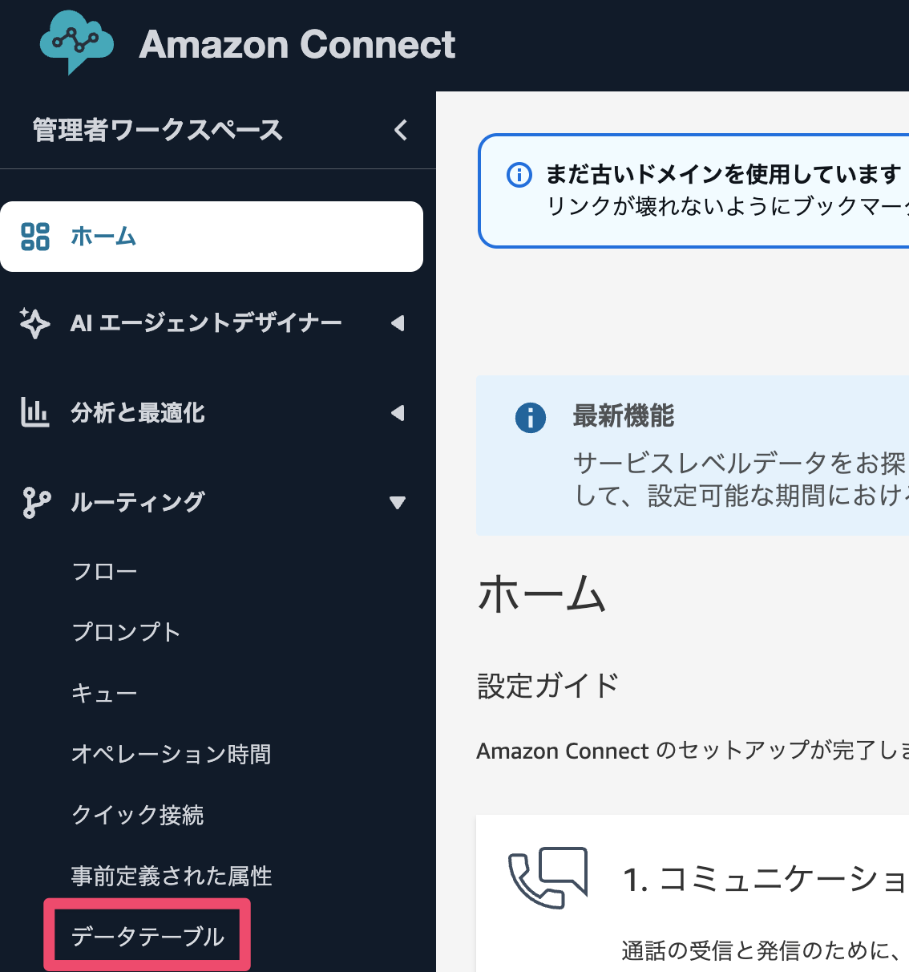909x972 pixels.
Task: Click the 分析と最適化 bar chart icon
Action: tap(34, 412)
